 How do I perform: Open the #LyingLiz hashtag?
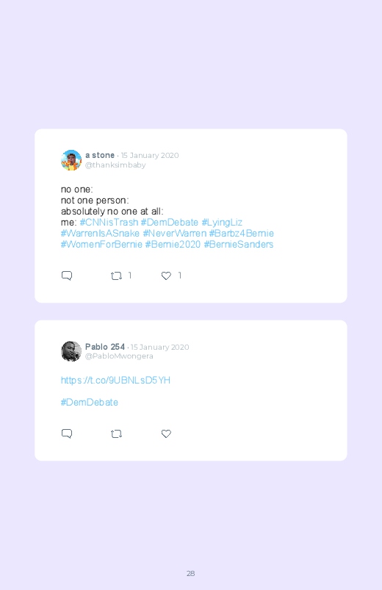pyautogui.click(x=222, y=223)
